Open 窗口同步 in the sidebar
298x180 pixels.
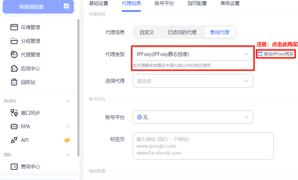coord(30,113)
